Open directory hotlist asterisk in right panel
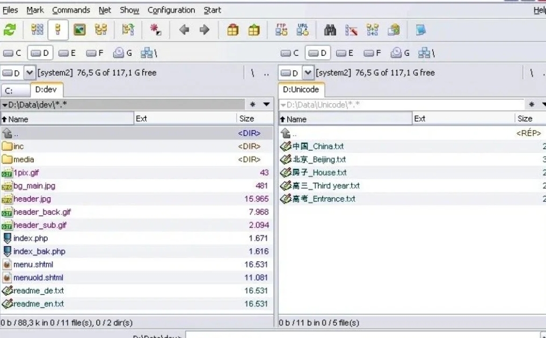 (x=532, y=105)
